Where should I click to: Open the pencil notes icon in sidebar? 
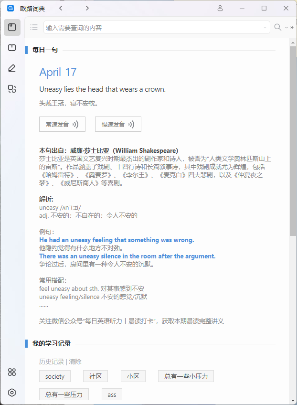(12, 68)
